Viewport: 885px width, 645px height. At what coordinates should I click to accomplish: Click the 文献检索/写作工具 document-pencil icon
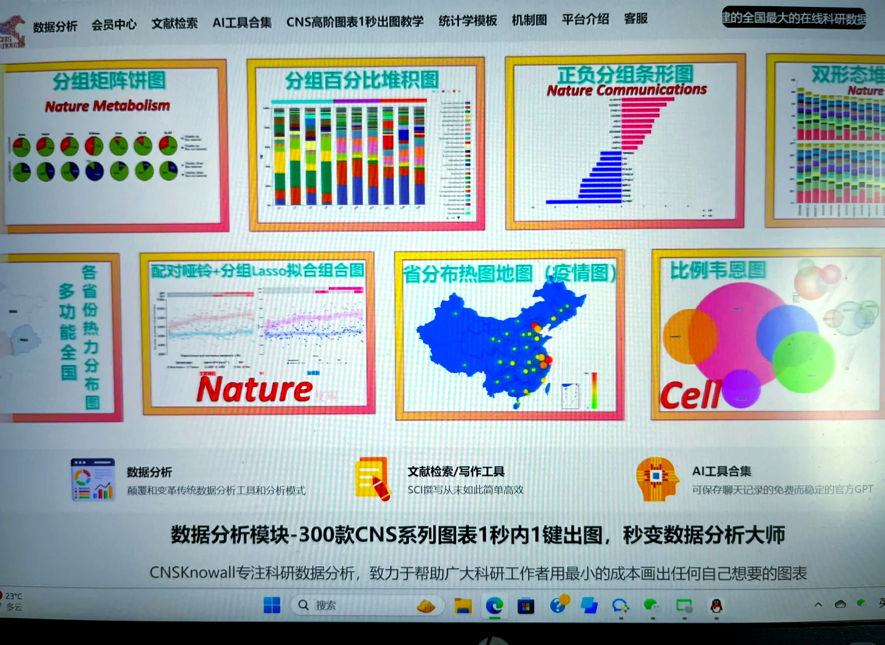coord(373,479)
